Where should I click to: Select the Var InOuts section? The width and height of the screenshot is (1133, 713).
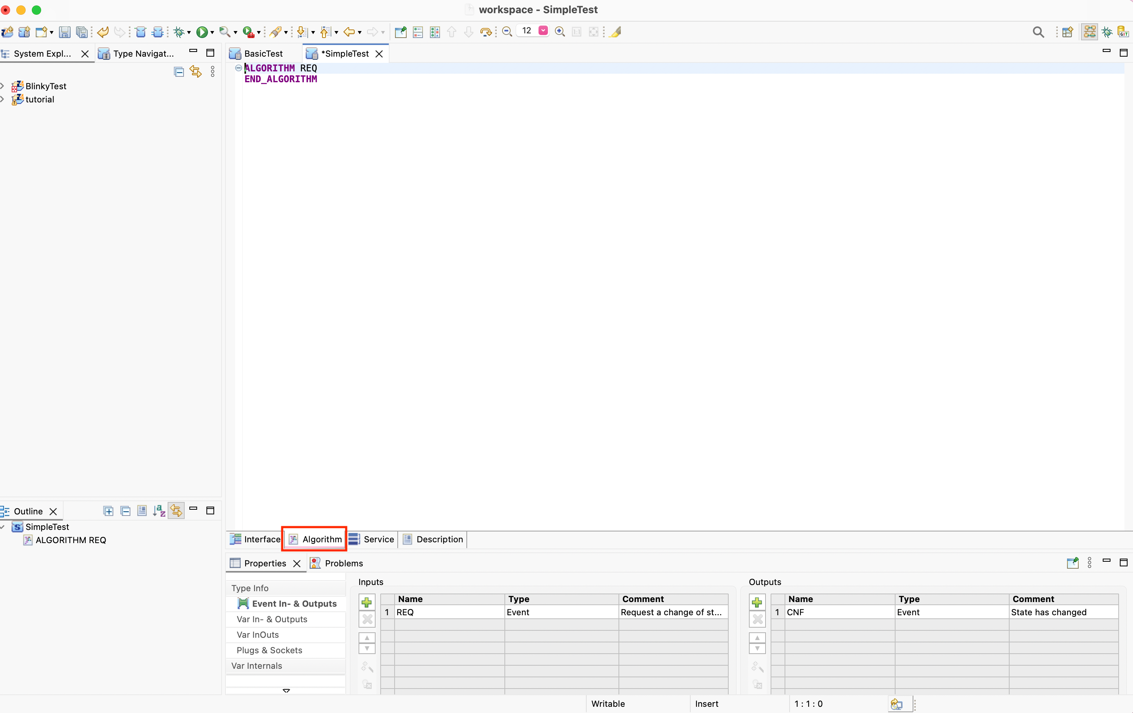[286, 635]
